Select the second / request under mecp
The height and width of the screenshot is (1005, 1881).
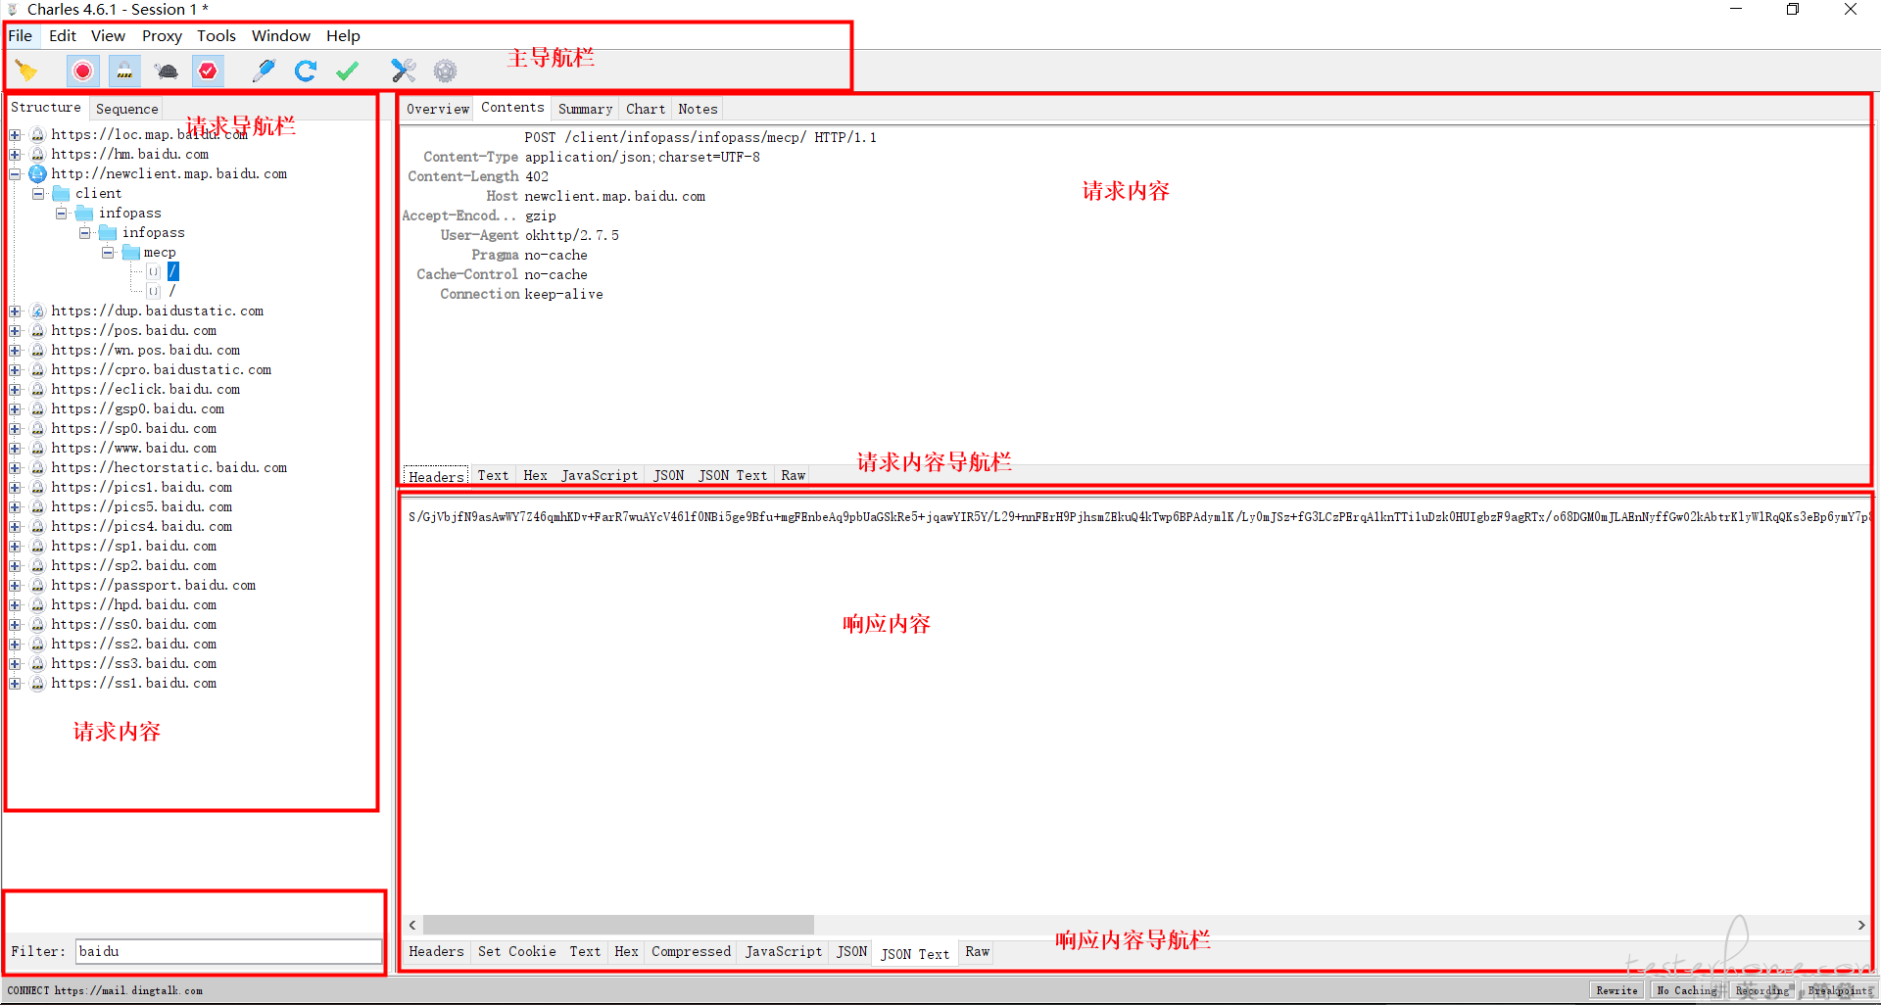click(x=172, y=291)
